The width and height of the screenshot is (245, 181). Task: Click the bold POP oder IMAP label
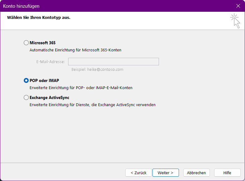44,80
